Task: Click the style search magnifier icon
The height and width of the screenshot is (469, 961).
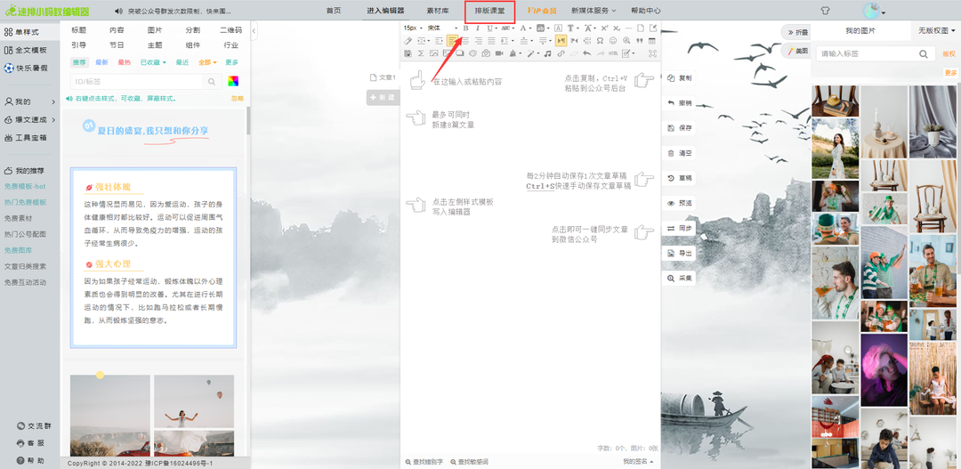Action: point(212,82)
